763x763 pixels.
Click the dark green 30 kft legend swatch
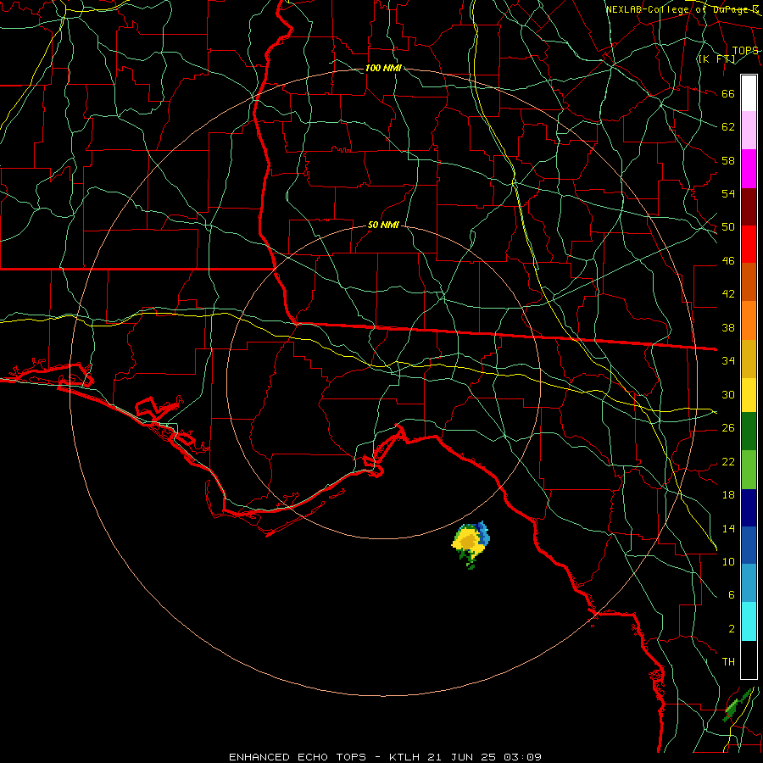(x=749, y=432)
